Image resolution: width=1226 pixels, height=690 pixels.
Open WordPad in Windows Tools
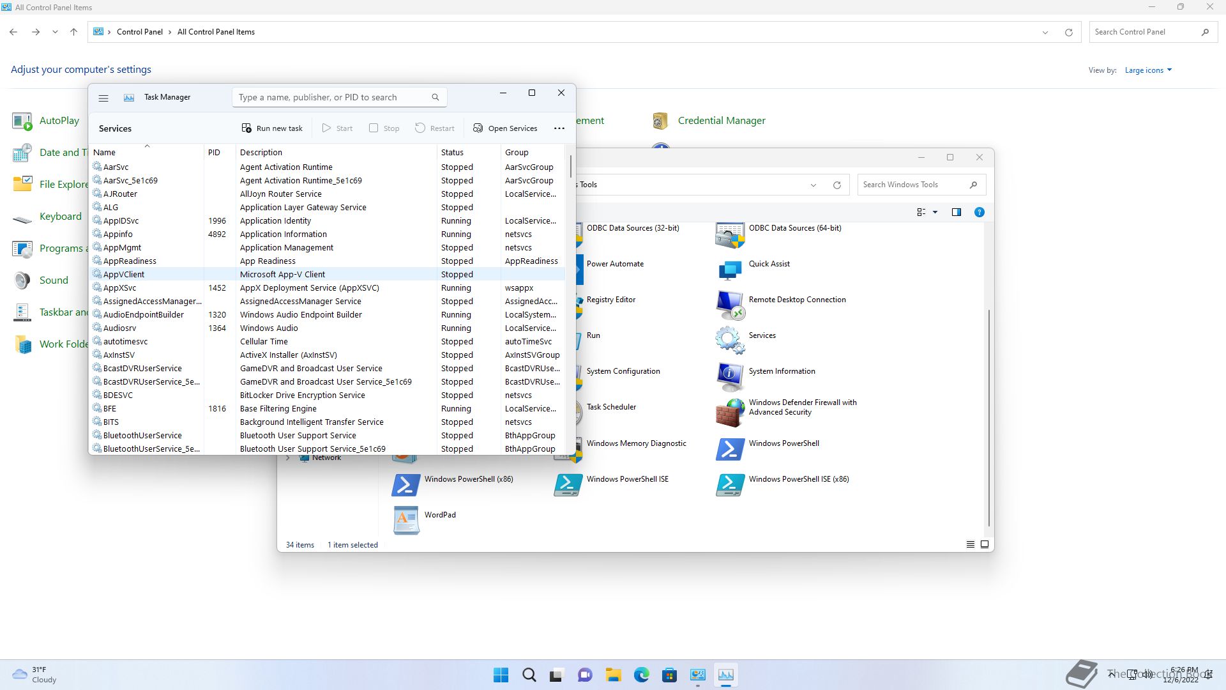[424, 521]
